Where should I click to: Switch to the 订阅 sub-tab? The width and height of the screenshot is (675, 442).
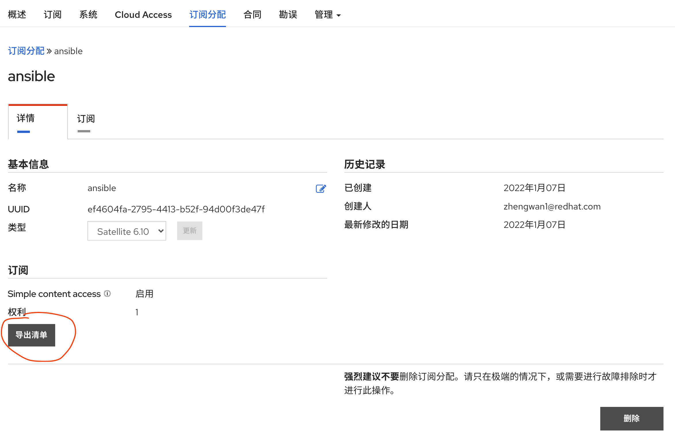click(86, 119)
